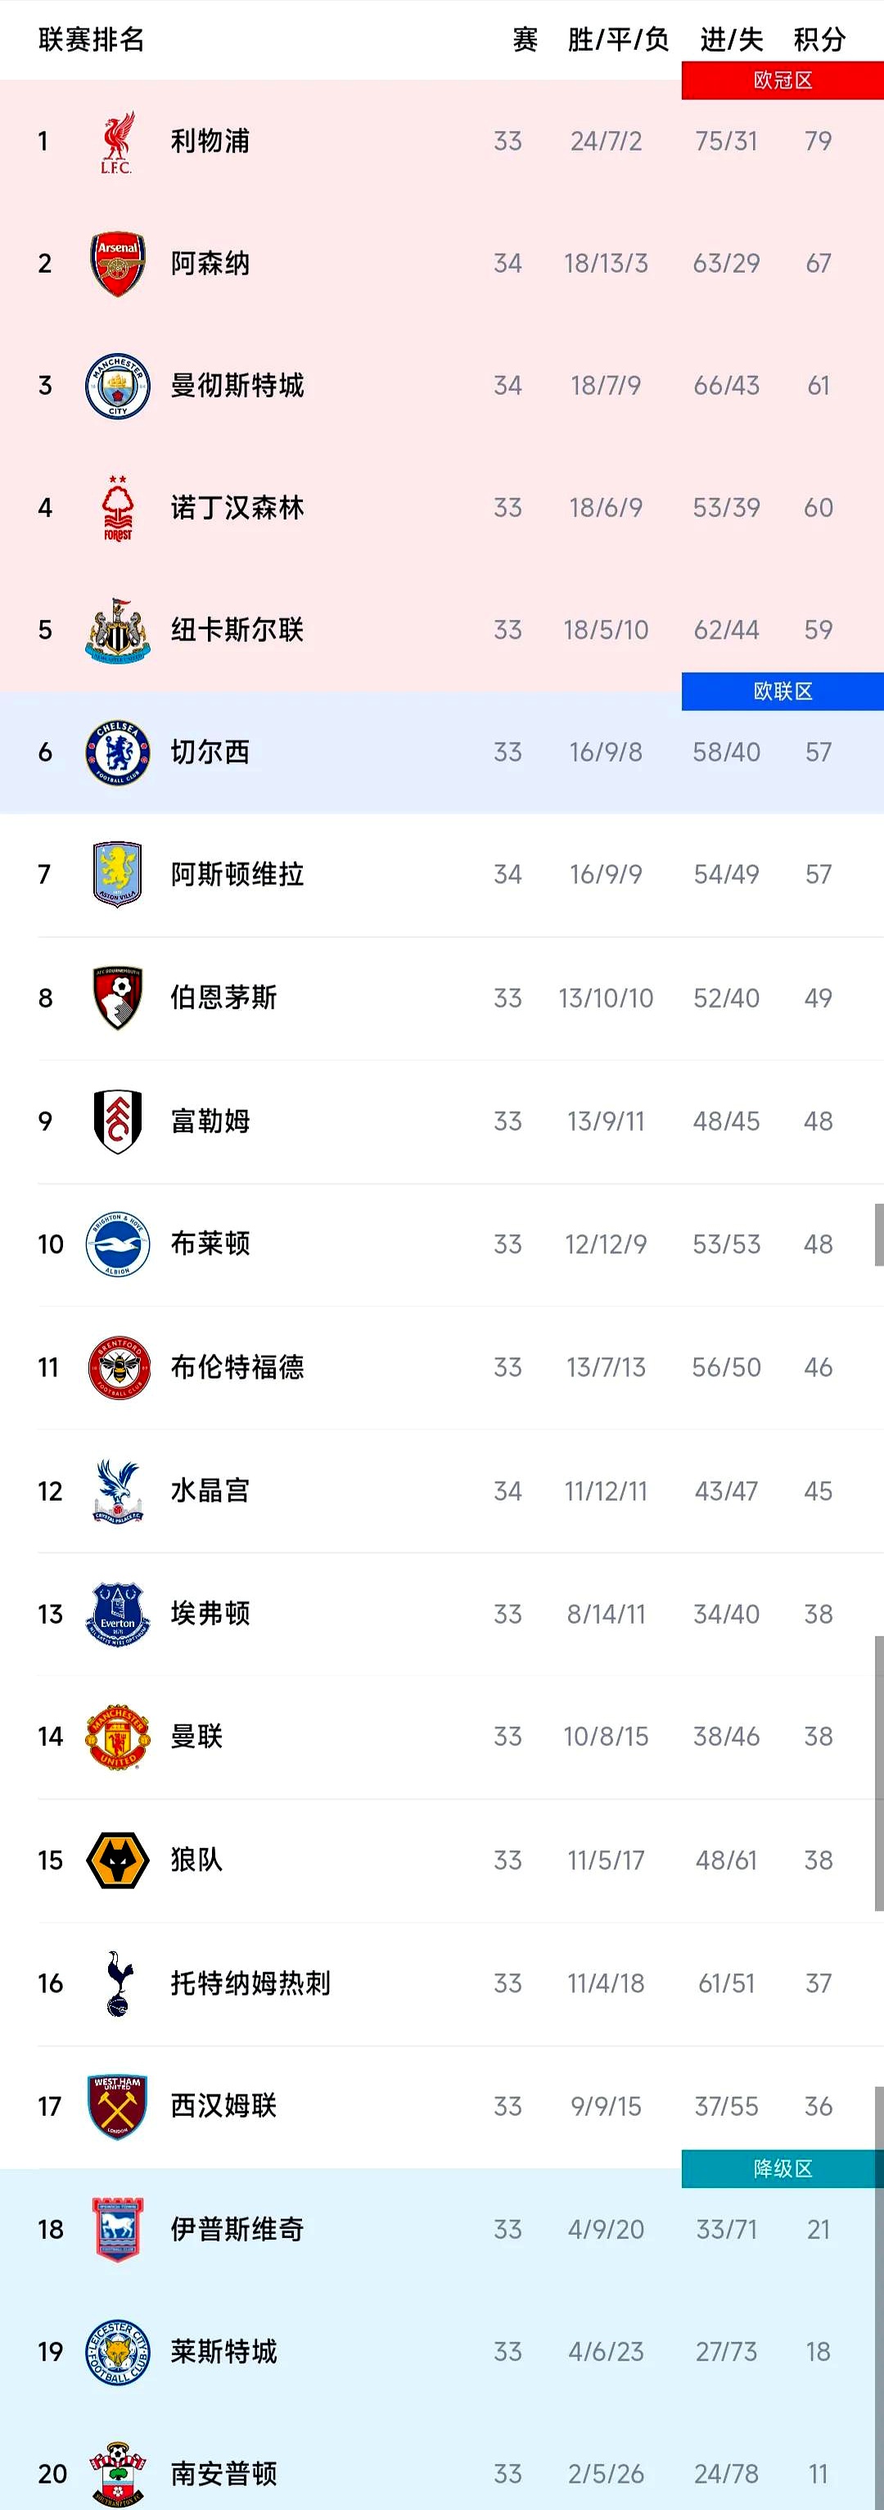Open the 阿斯顿维拉 team name
Screen dimensions: 884x2510
coord(237,875)
